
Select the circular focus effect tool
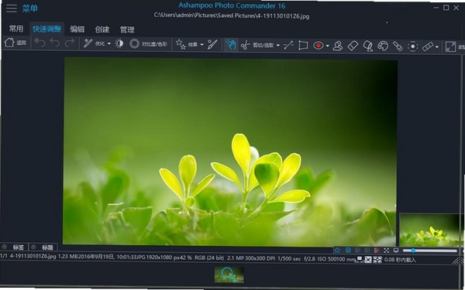coord(412,46)
